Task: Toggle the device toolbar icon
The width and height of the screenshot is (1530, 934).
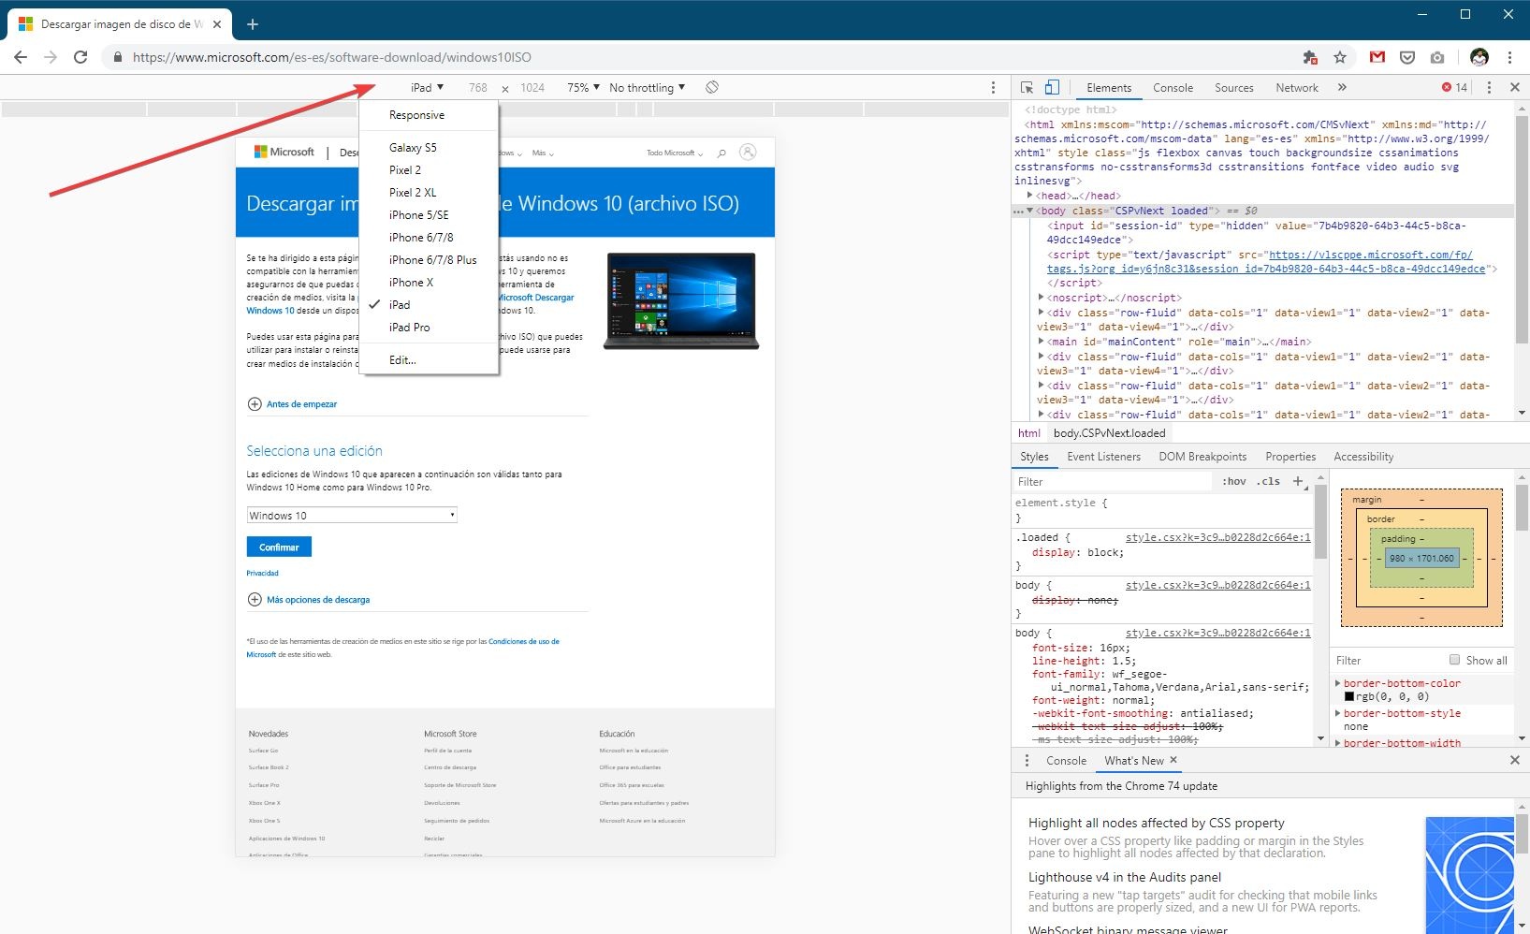Action: tap(1052, 87)
